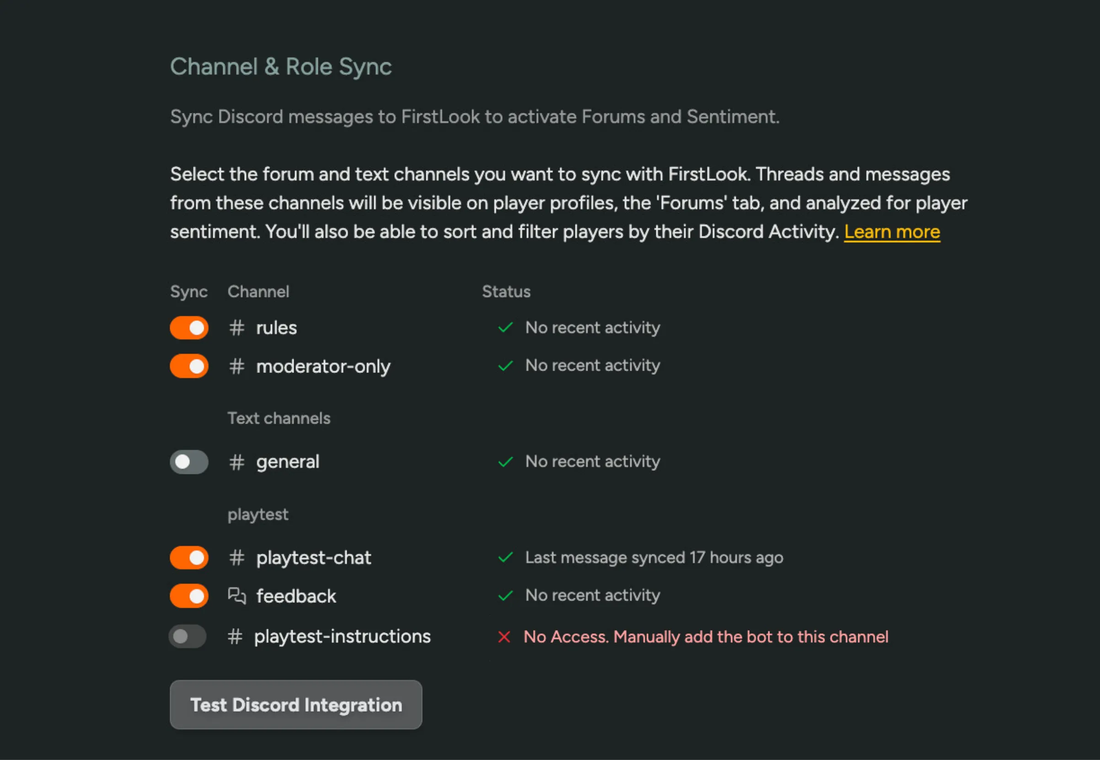Enable syncing for the general channel
Image resolution: width=1100 pixels, height=760 pixels.
(x=189, y=462)
